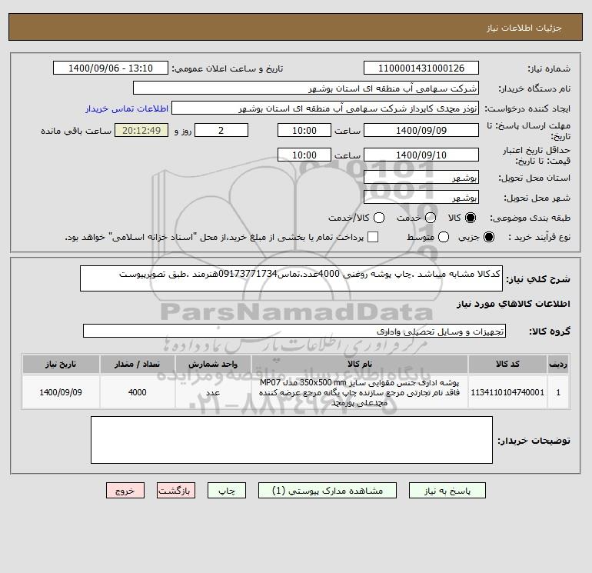Viewport: 592px width, 573px height.
Task: Click the نام کالا column header
Action: pos(360,364)
